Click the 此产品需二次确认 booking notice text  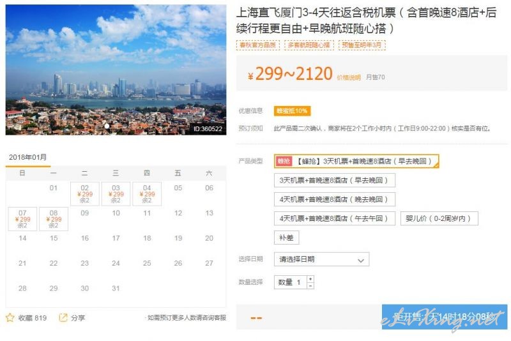(382, 128)
